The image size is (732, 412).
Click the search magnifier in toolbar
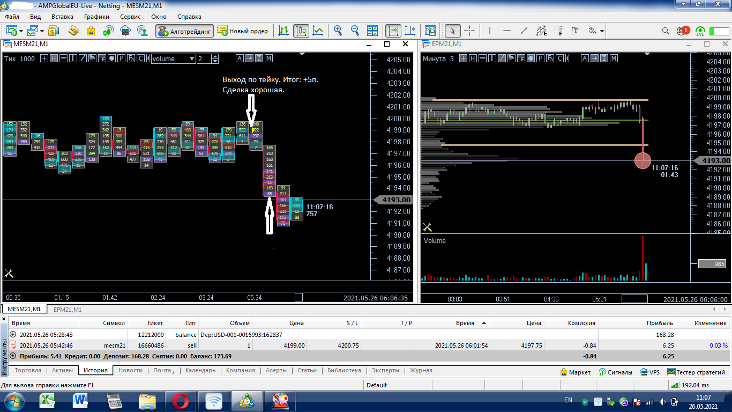(666, 31)
